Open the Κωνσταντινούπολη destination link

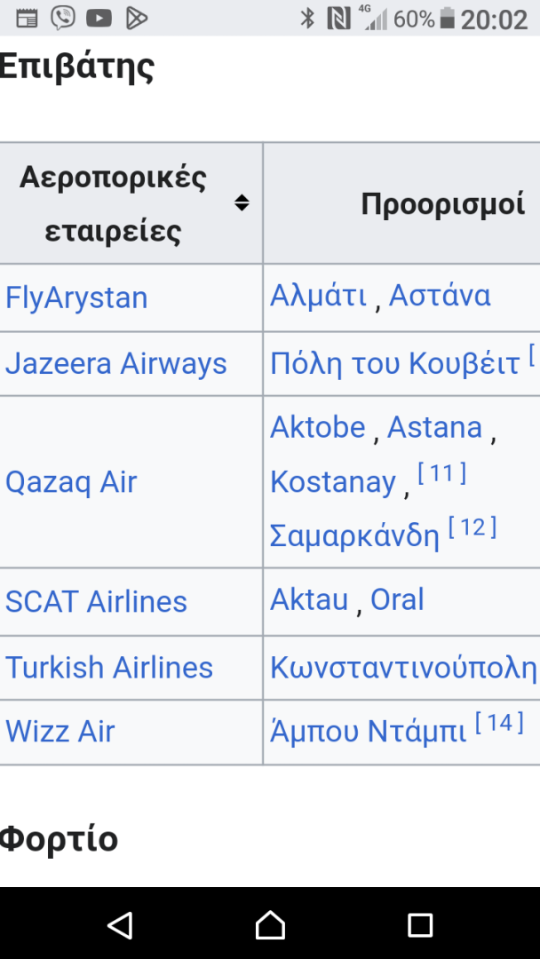403,667
